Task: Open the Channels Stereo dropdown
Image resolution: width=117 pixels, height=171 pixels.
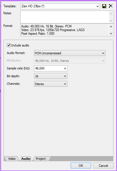Action: [51, 84]
